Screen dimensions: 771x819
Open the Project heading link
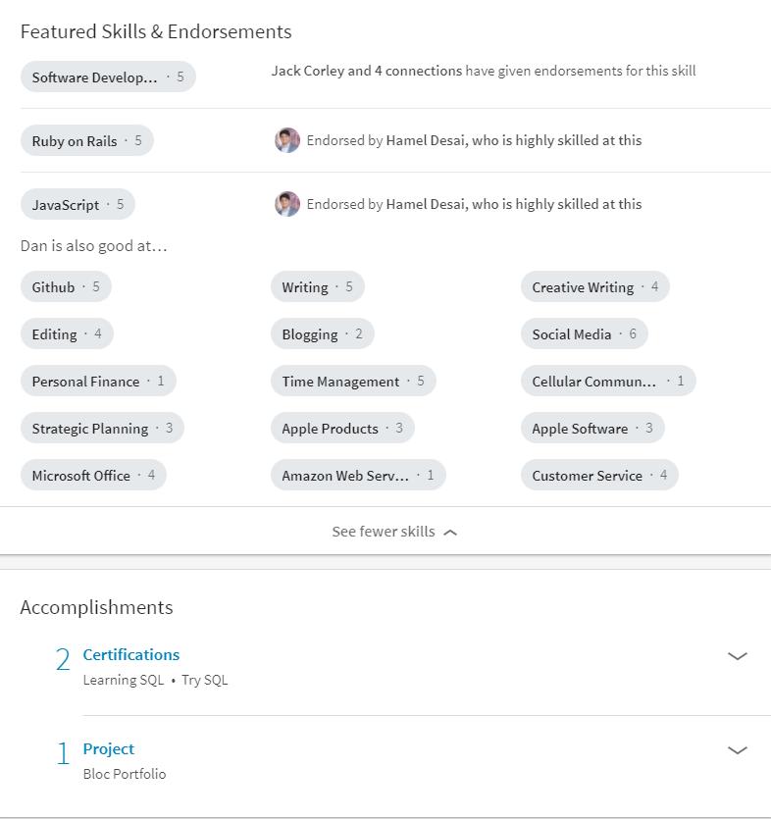(109, 748)
